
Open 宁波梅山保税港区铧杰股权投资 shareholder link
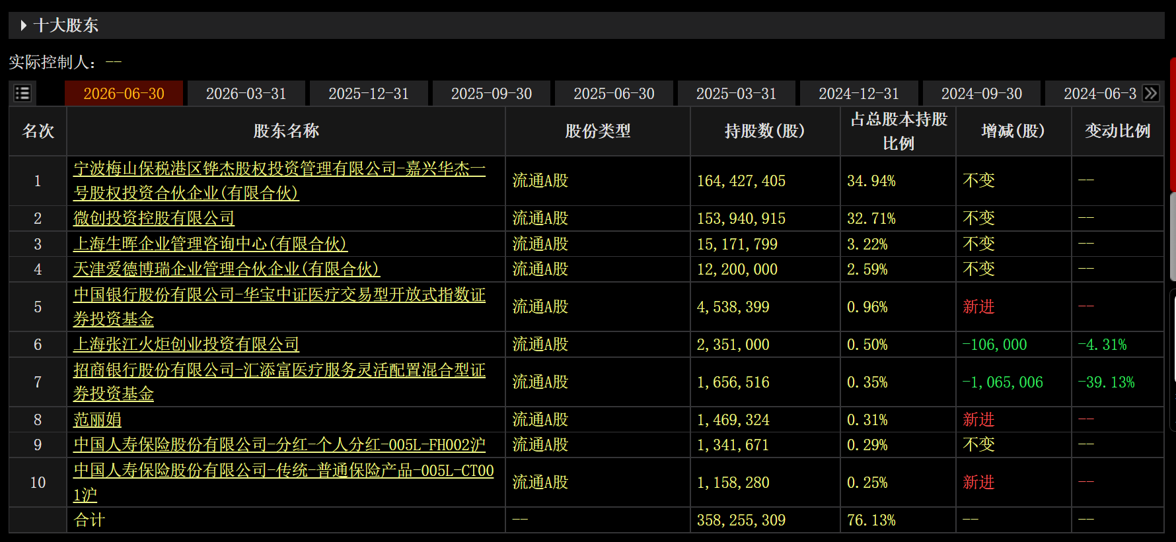tap(279, 181)
